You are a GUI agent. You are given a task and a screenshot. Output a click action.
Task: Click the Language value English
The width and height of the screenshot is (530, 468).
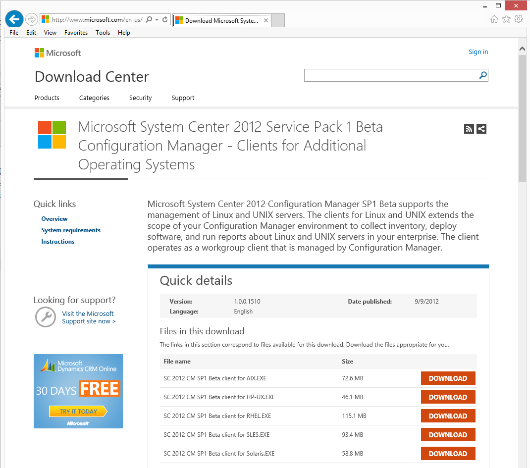(x=243, y=312)
